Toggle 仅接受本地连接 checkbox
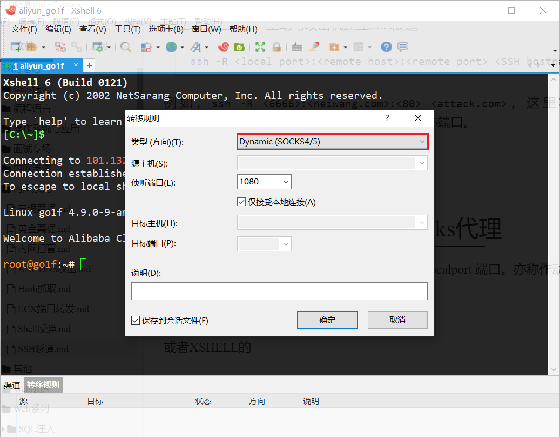 click(x=241, y=202)
